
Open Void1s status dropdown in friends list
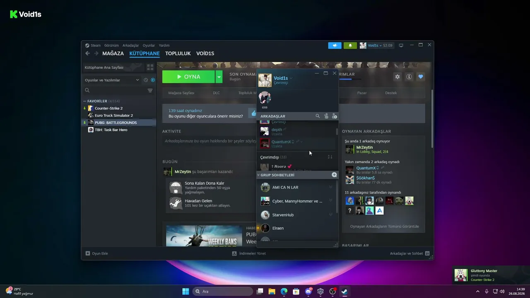(291, 78)
